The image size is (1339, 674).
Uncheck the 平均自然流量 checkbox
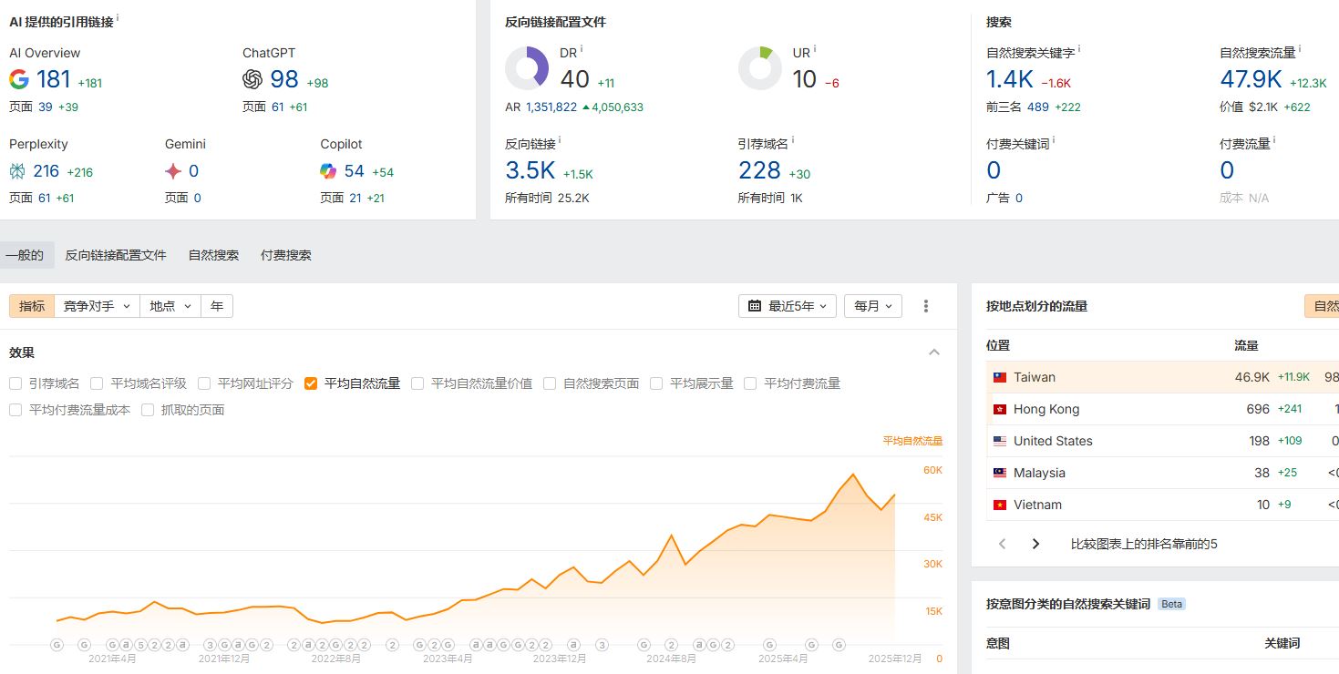[x=311, y=383]
